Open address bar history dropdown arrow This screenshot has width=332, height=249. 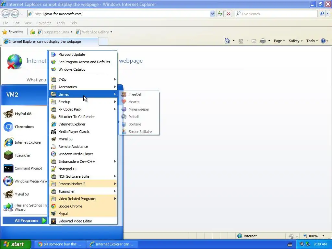tap(212, 14)
